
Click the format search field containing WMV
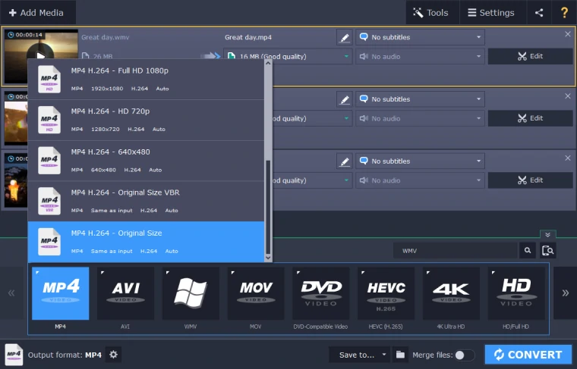tap(456, 251)
